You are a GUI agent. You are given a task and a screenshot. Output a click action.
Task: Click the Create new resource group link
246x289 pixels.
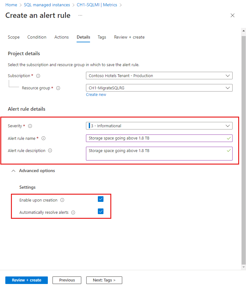pyautogui.click(x=96, y=94)
